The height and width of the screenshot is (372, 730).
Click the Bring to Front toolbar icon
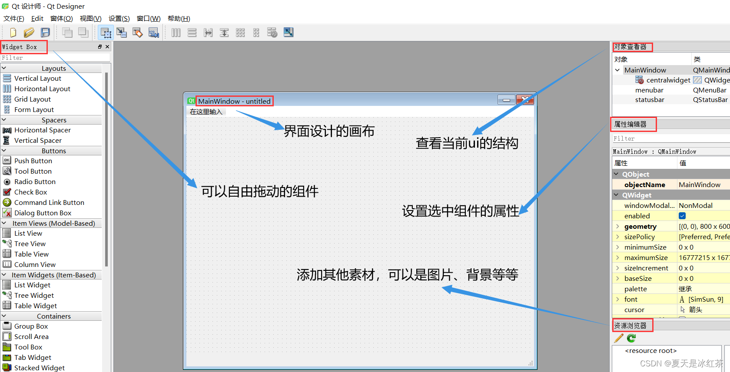click(x=83, y=33)
